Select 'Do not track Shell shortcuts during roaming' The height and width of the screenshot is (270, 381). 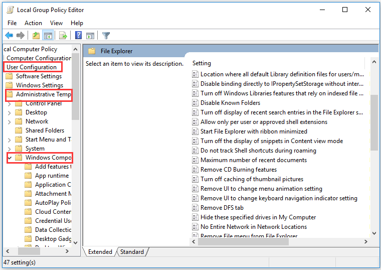[x=258, y=151]
